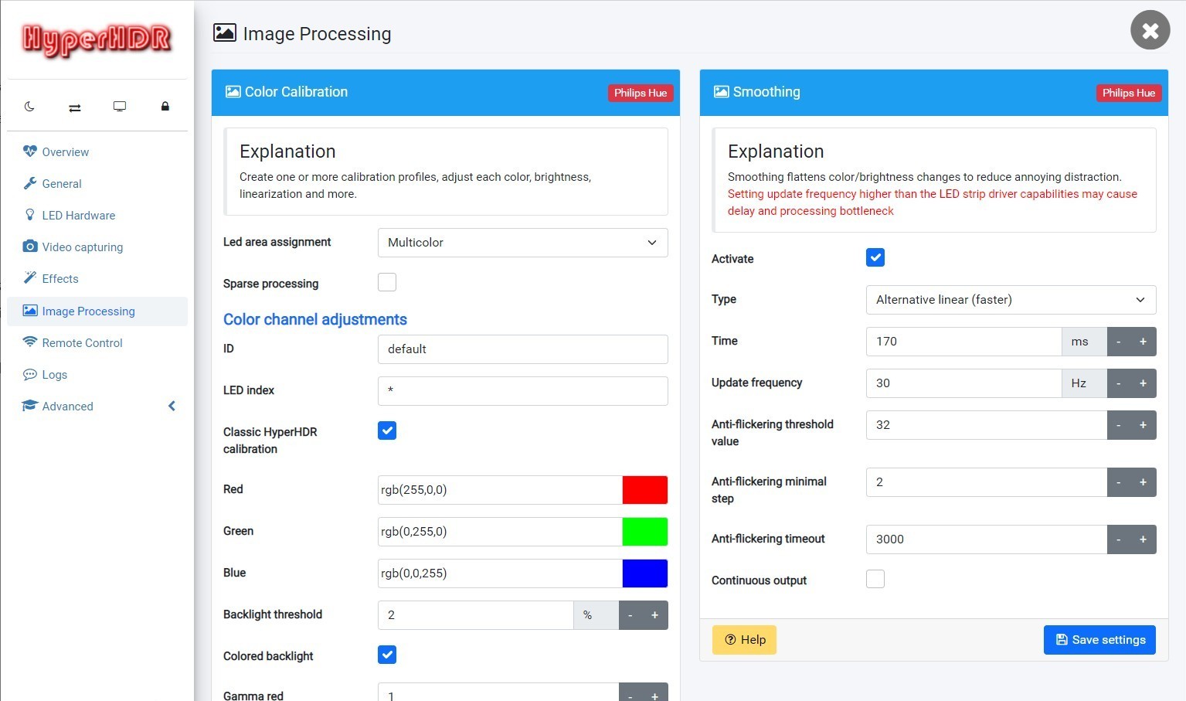Click the wifi icon beside Remote Control

click(30, 342)
